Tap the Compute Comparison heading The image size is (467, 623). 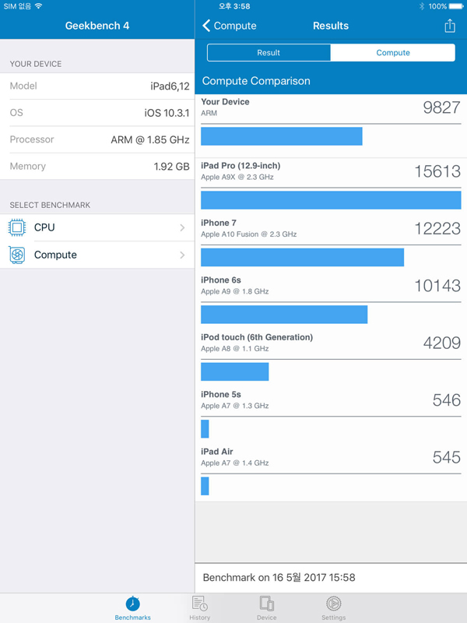click(256, 81)
